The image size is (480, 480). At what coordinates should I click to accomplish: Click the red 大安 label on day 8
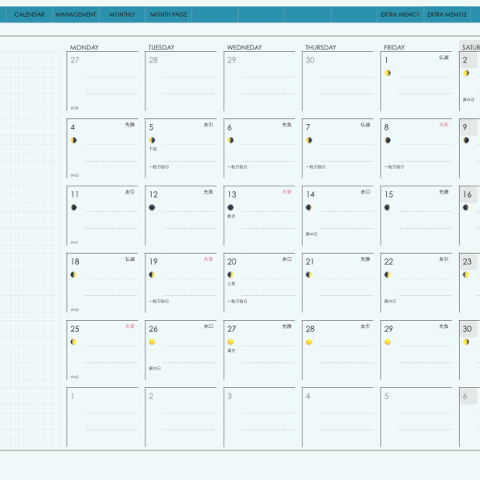444,125
